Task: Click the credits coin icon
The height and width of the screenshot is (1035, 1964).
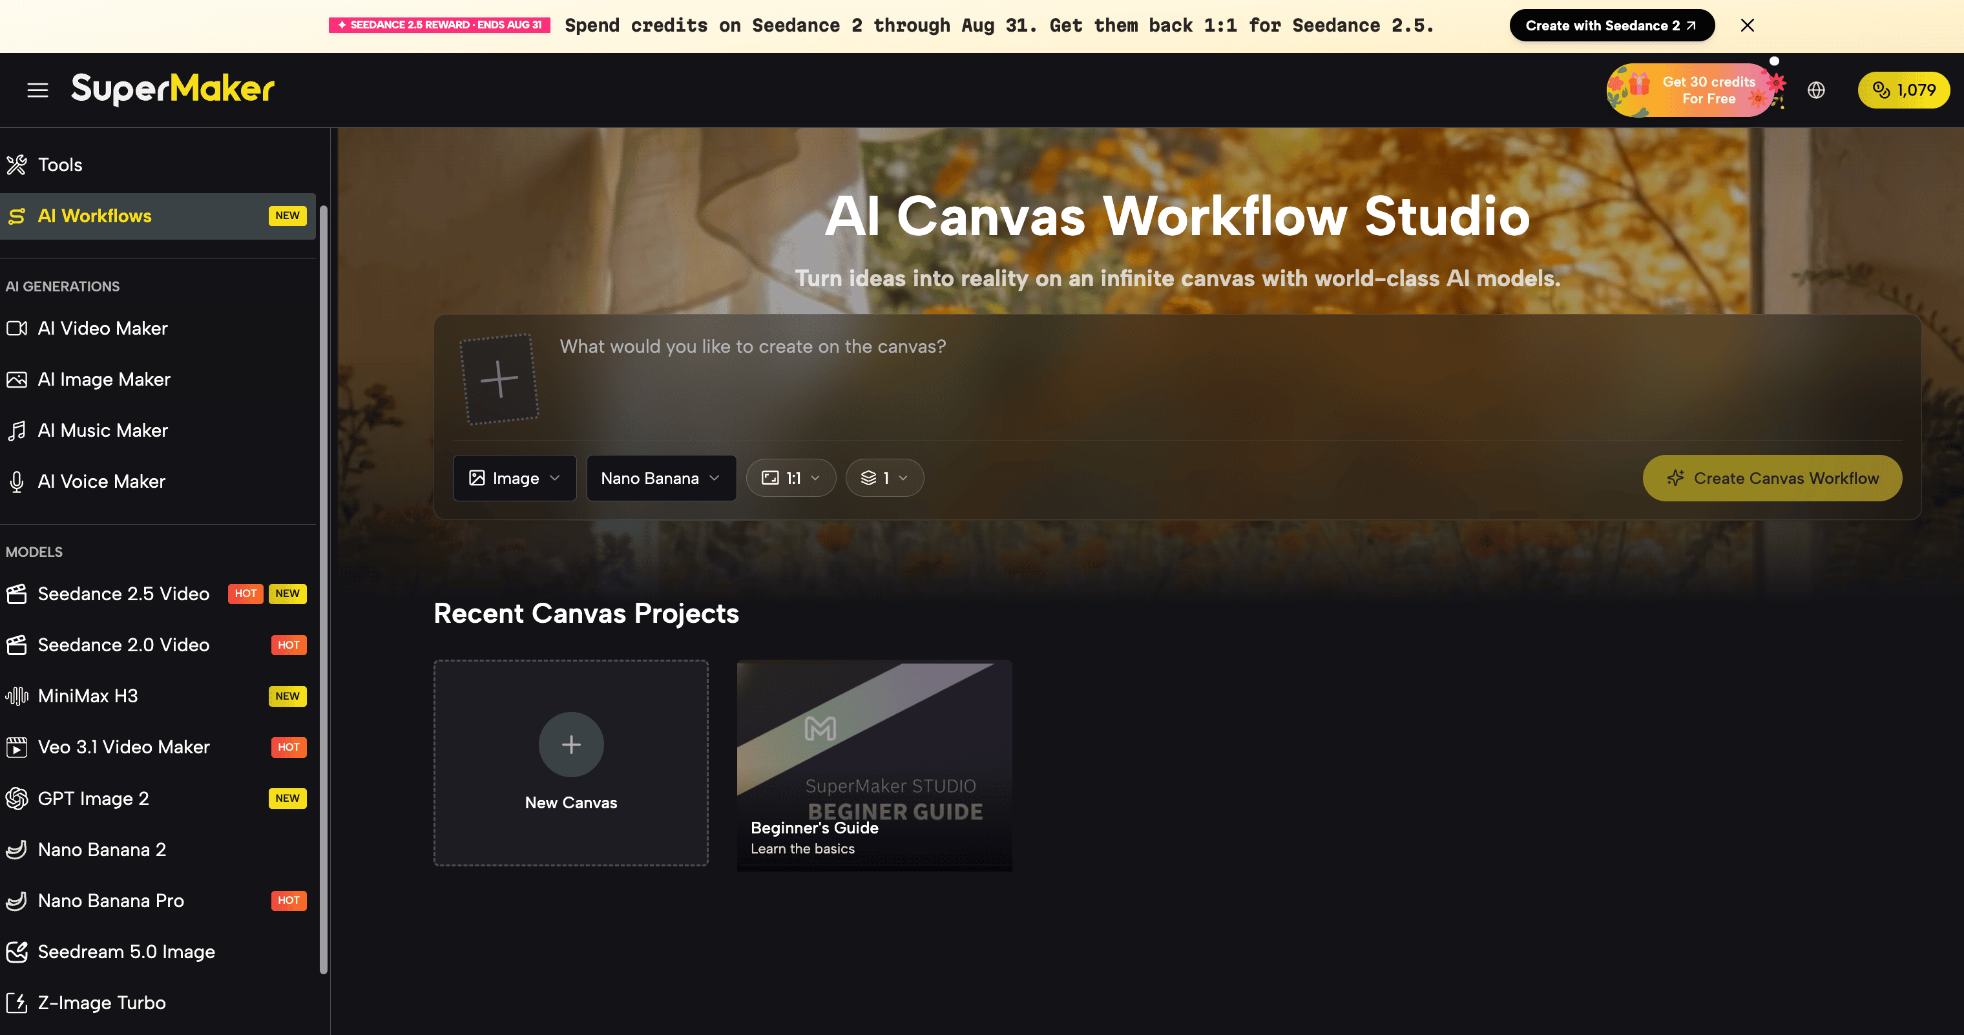Action: [1881, 90]
